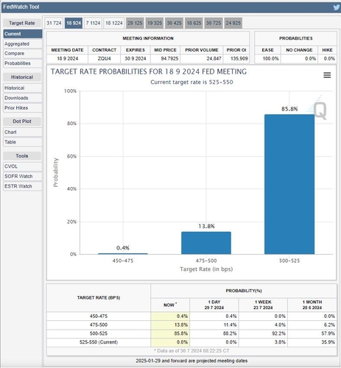Image resolution: width=341 pixels, height=368 pixels.
Task: Click the 500-525 chart bar
Action: (x=289, y=184)
